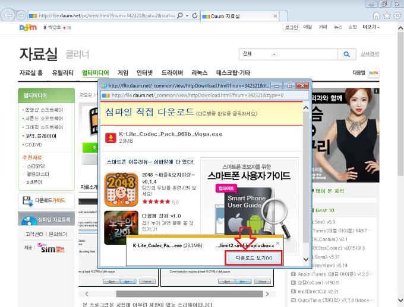Open the 메일 link in top bar
This screenshot has height=307, width=404.
click(308, 27)
